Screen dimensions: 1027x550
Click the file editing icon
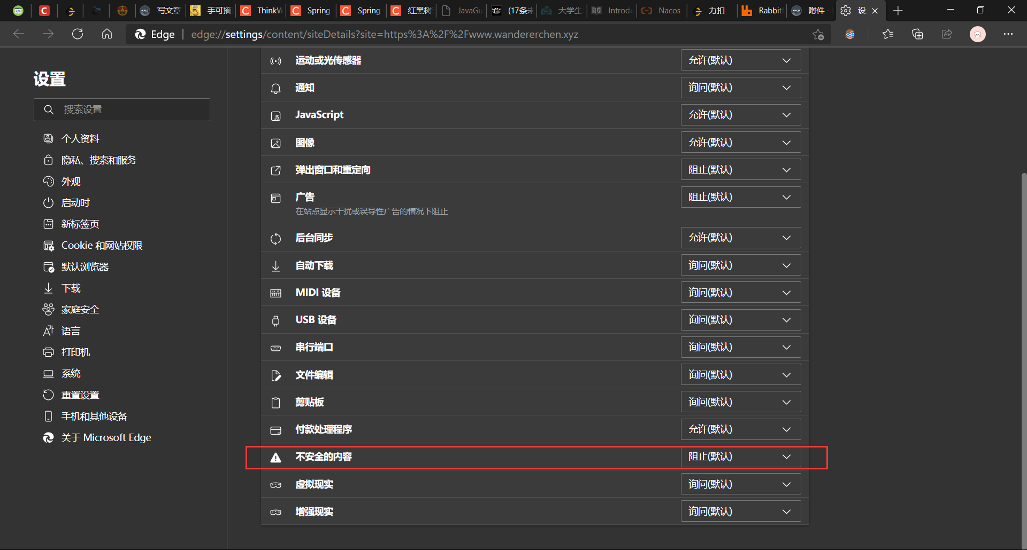(x=275, y=375)
